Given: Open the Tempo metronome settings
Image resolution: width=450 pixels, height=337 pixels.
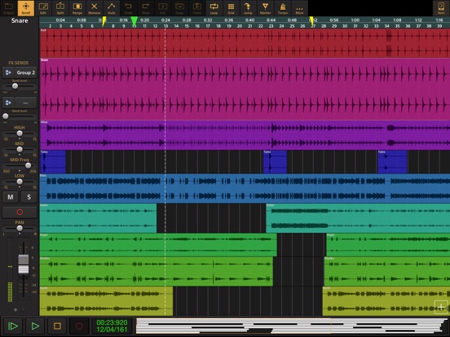Looking at the screenshot, I should click(x=283, y=8).
